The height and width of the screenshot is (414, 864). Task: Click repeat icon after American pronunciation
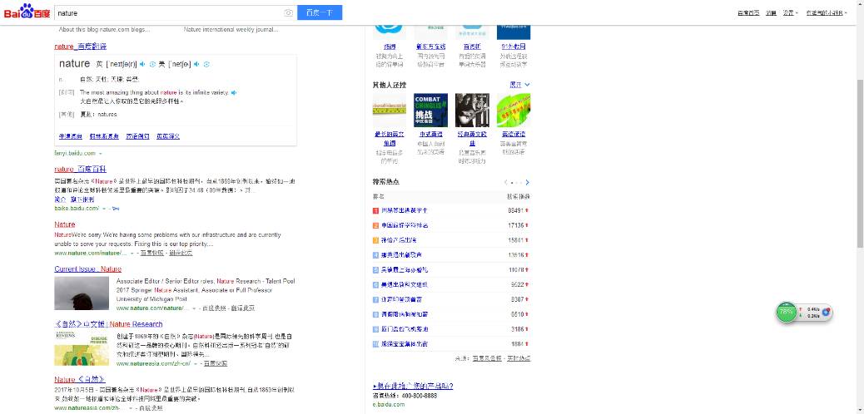206,64
